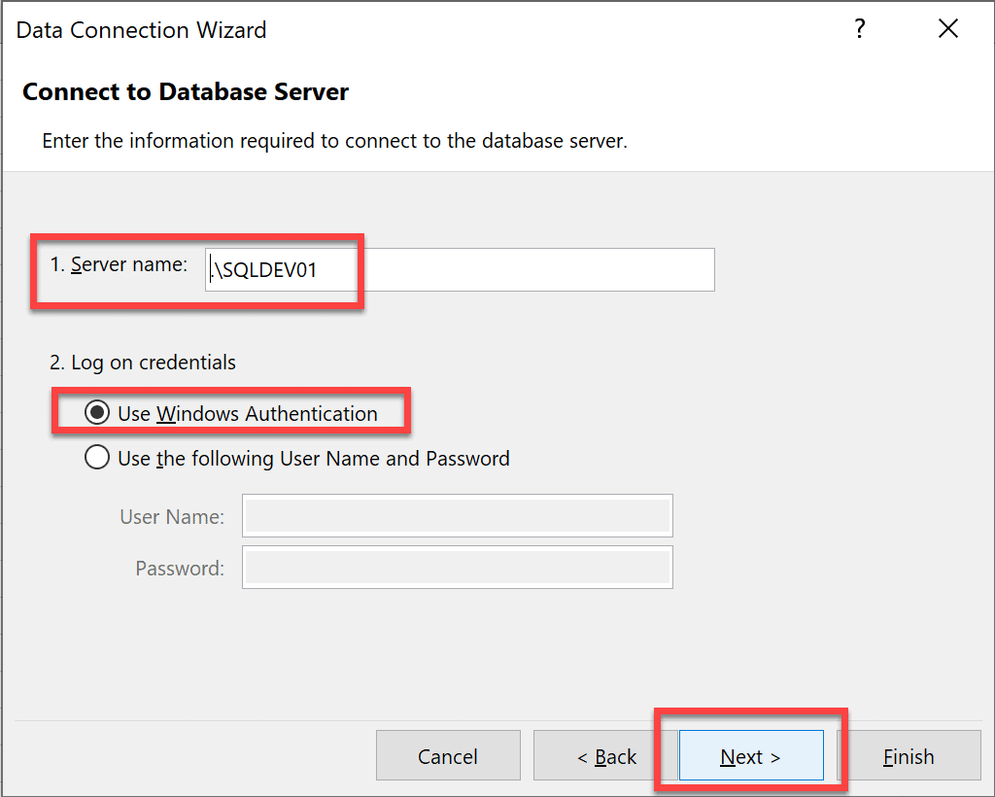The image size is (995, 797).
Task: Click the "Connect to Database Server" heading
Action: tap(186, 92)
